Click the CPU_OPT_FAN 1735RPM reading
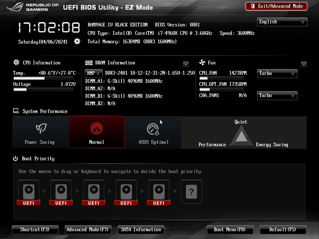The height and width of the screenshot is (239, 319). (223, 84)
